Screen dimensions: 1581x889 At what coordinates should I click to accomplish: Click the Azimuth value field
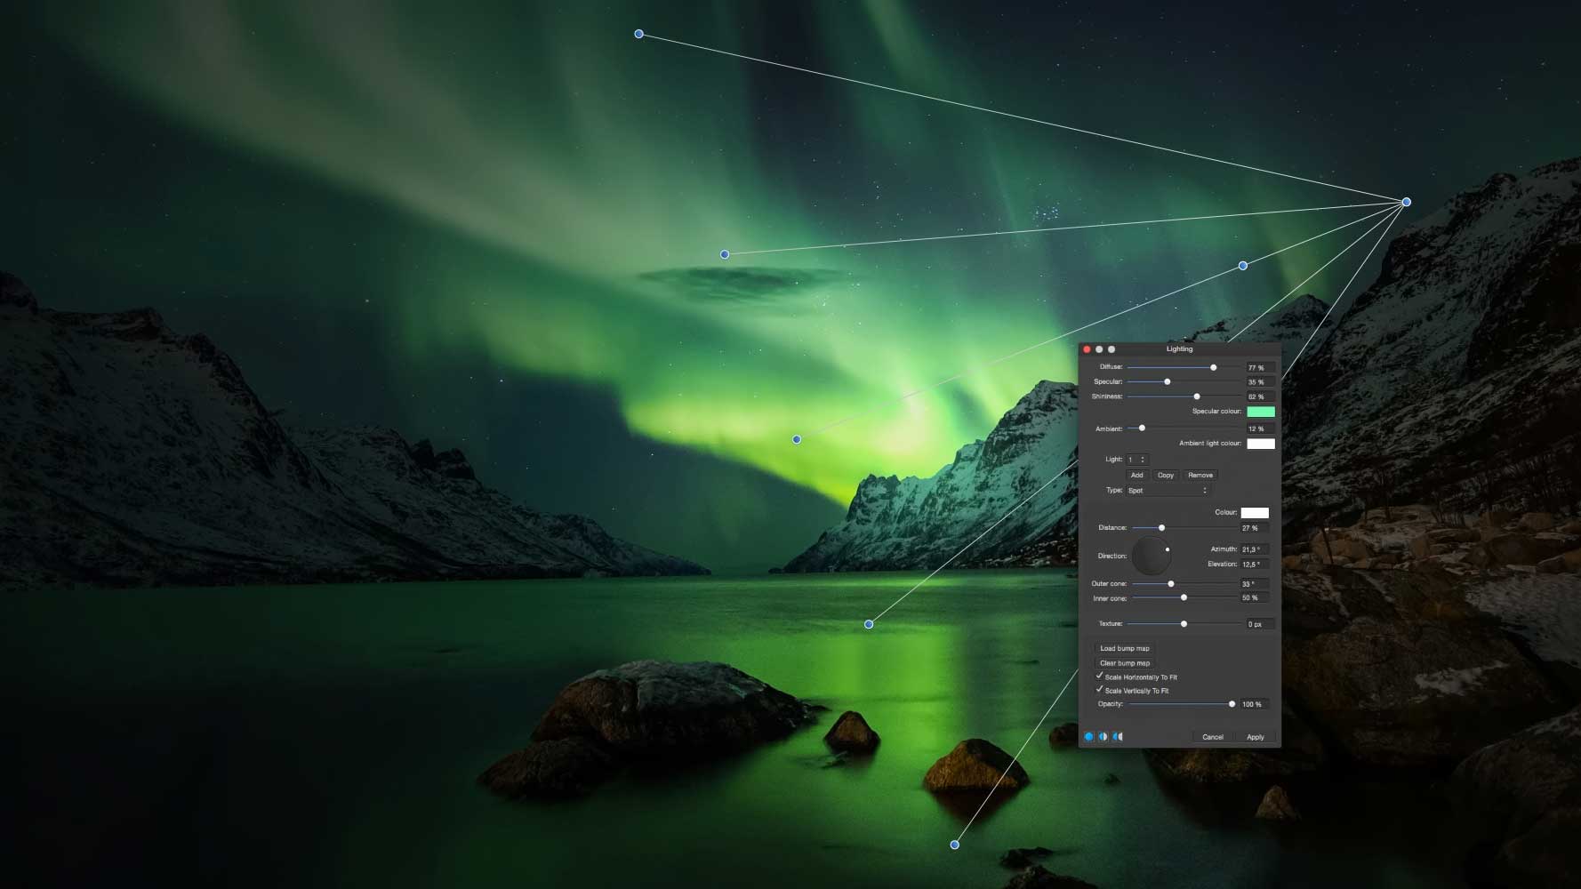click(1255, 549)
